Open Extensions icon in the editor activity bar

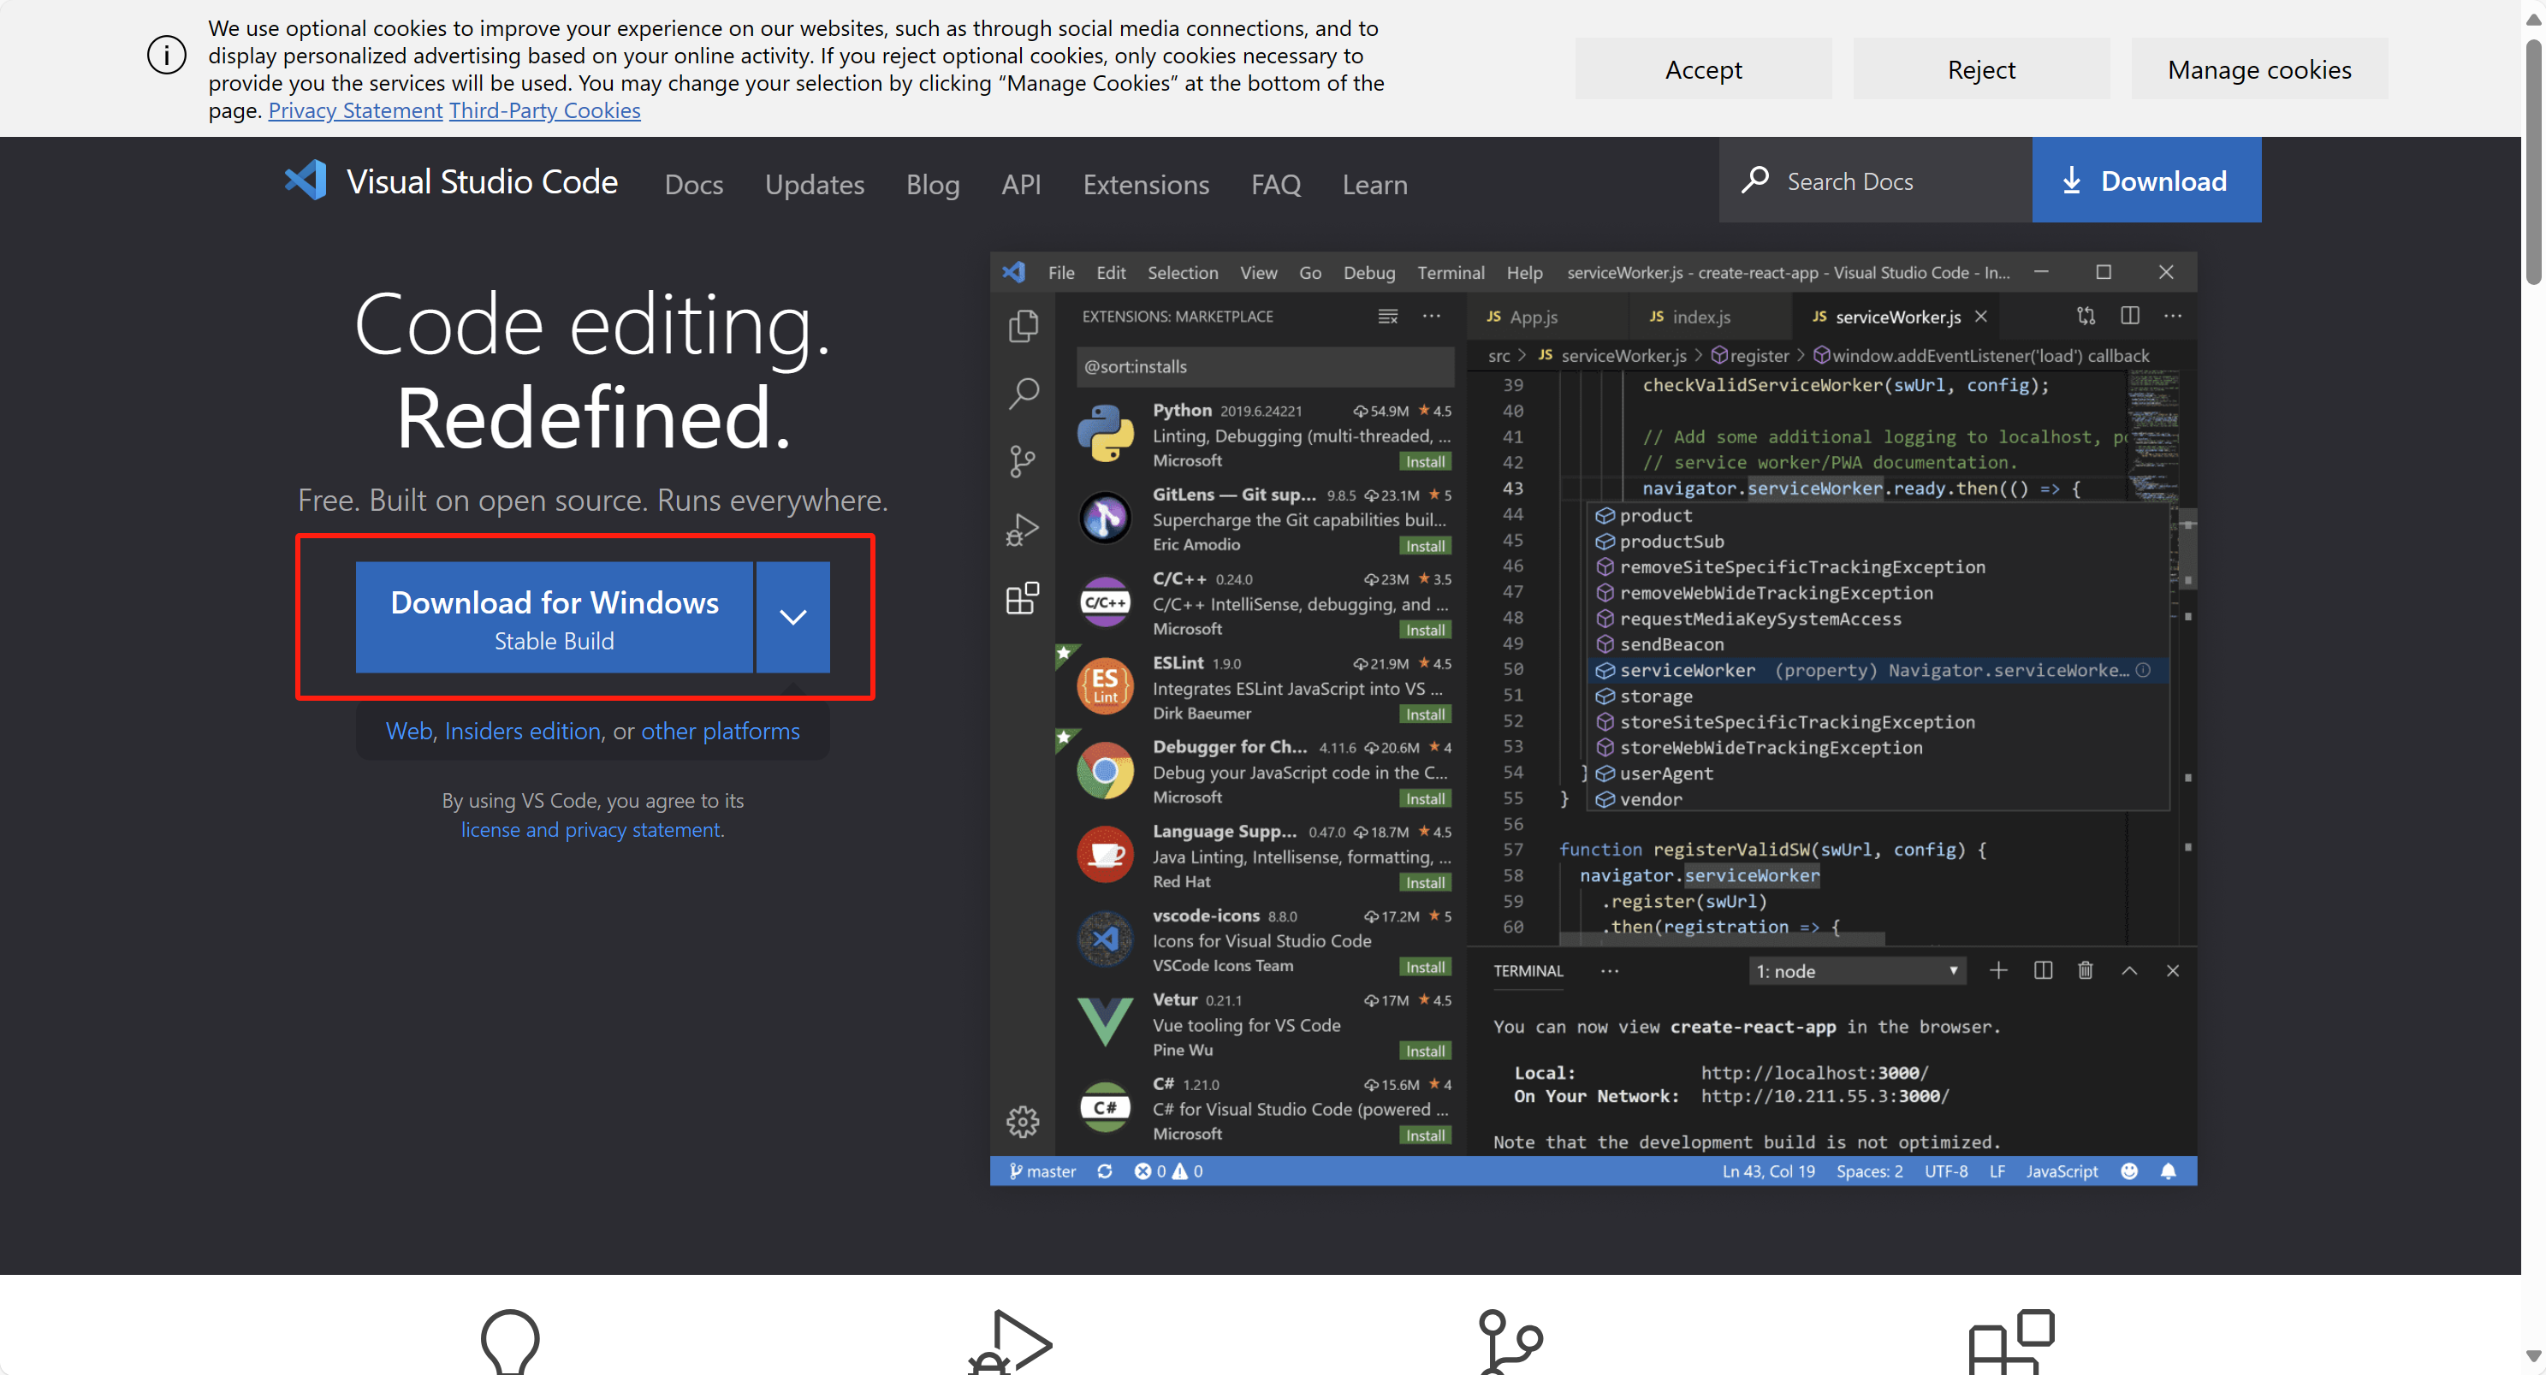click(x=1023, y=597)
